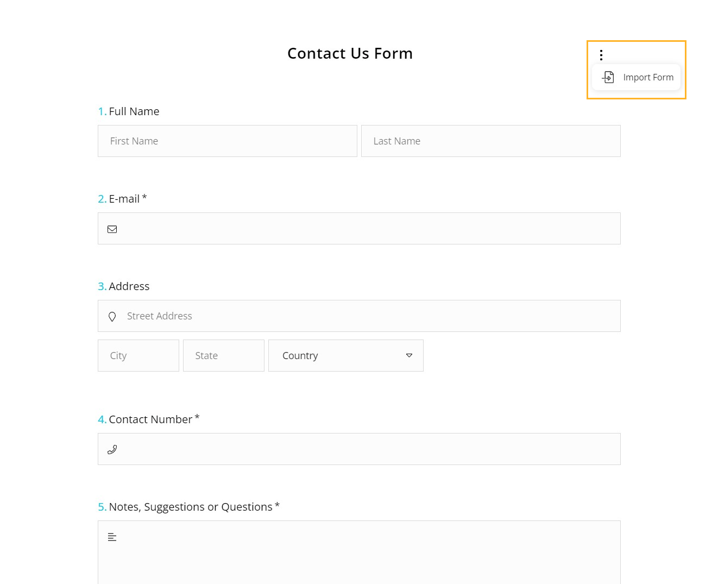Click the phone icon in Contact Number
This screenshot has width=712, height=584.
click(x=112, y=449)
